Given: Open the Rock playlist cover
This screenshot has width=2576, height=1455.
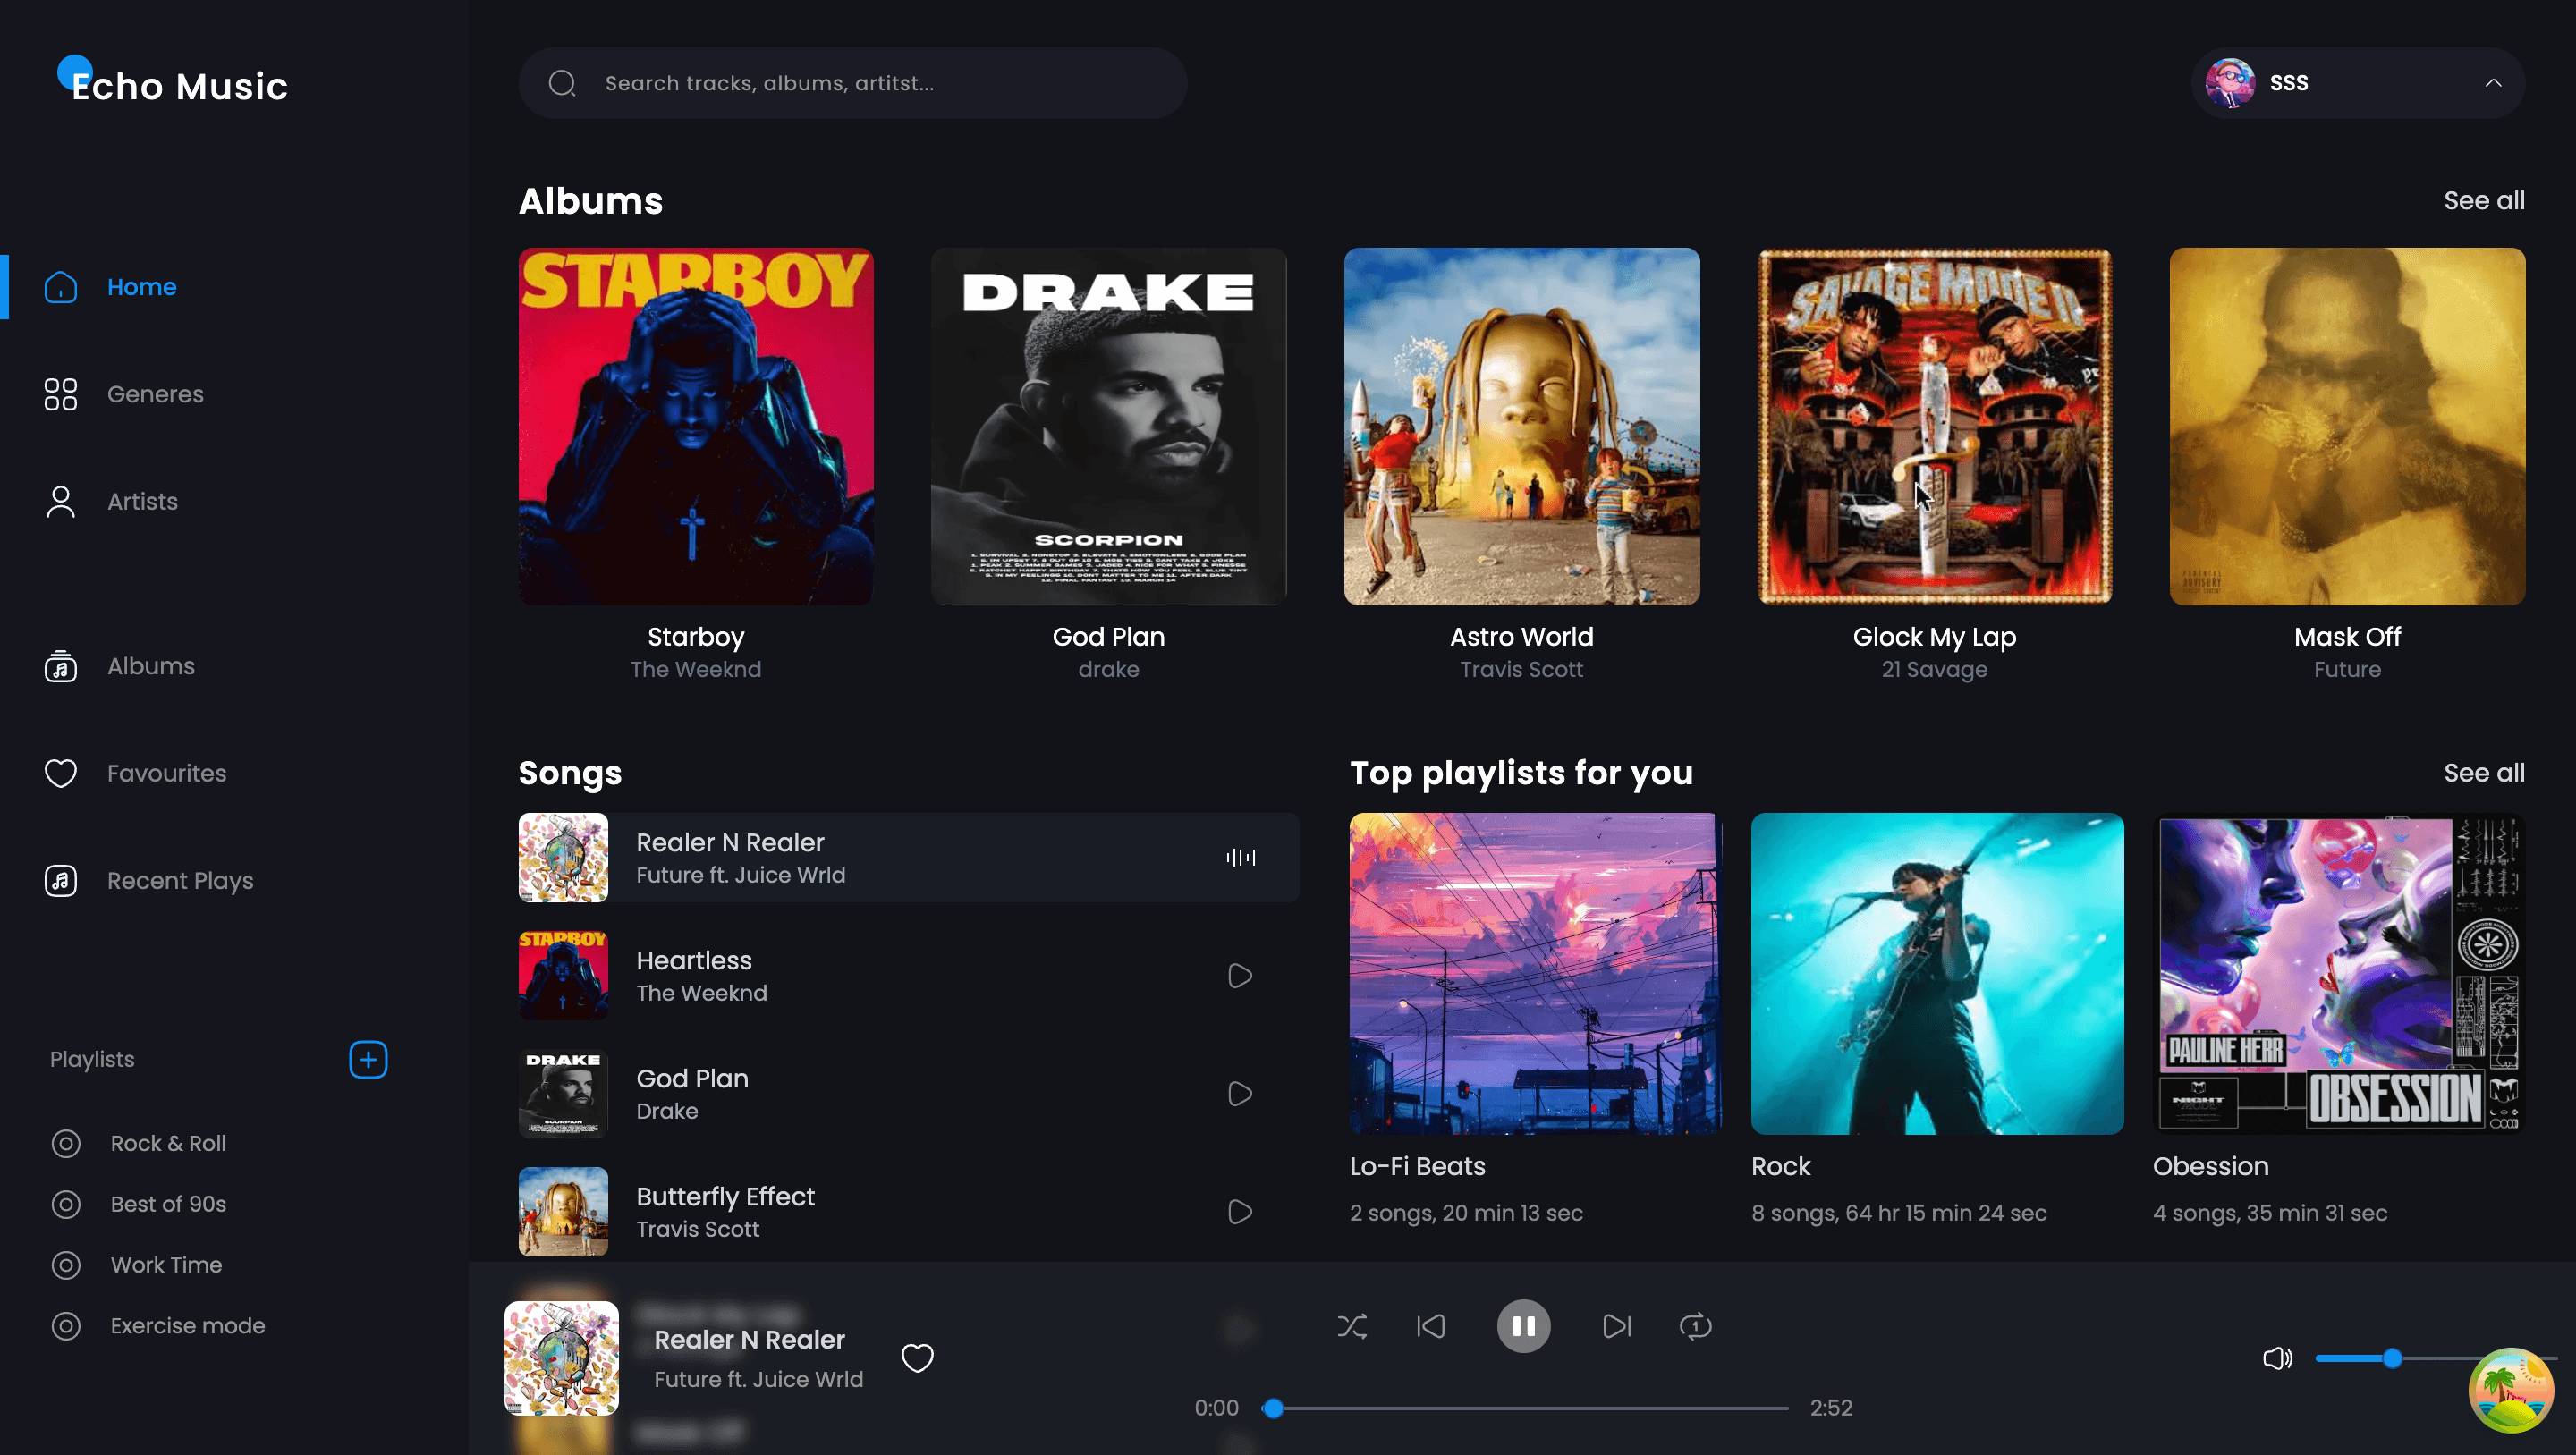Looking at the screenshot, I should (x=1937, y=973).
